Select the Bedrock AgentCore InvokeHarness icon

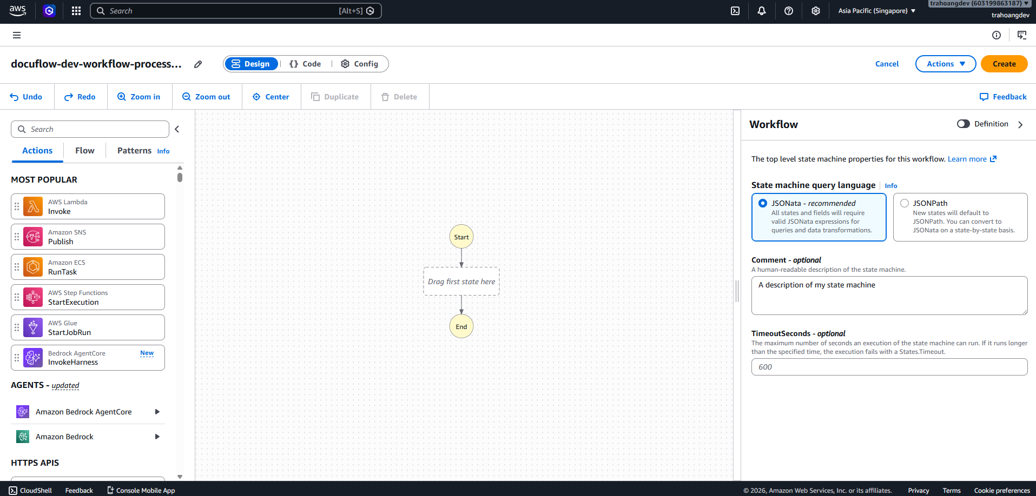[33, 358]
